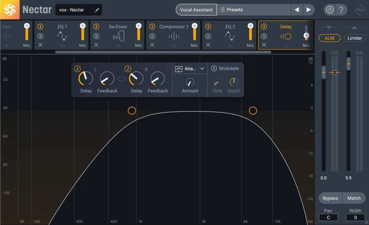Image resolution: width=369 pixels, height=225 pixels.
Task: Click the modulation Rate knob
Action: tap(217, 82)
